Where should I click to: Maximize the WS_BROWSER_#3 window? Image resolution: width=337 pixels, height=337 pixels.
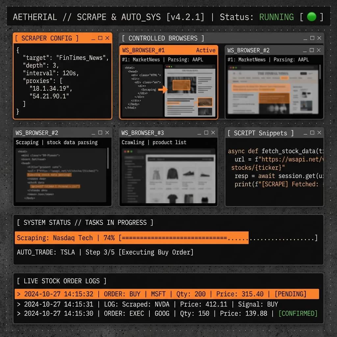(x=206, y=133)
